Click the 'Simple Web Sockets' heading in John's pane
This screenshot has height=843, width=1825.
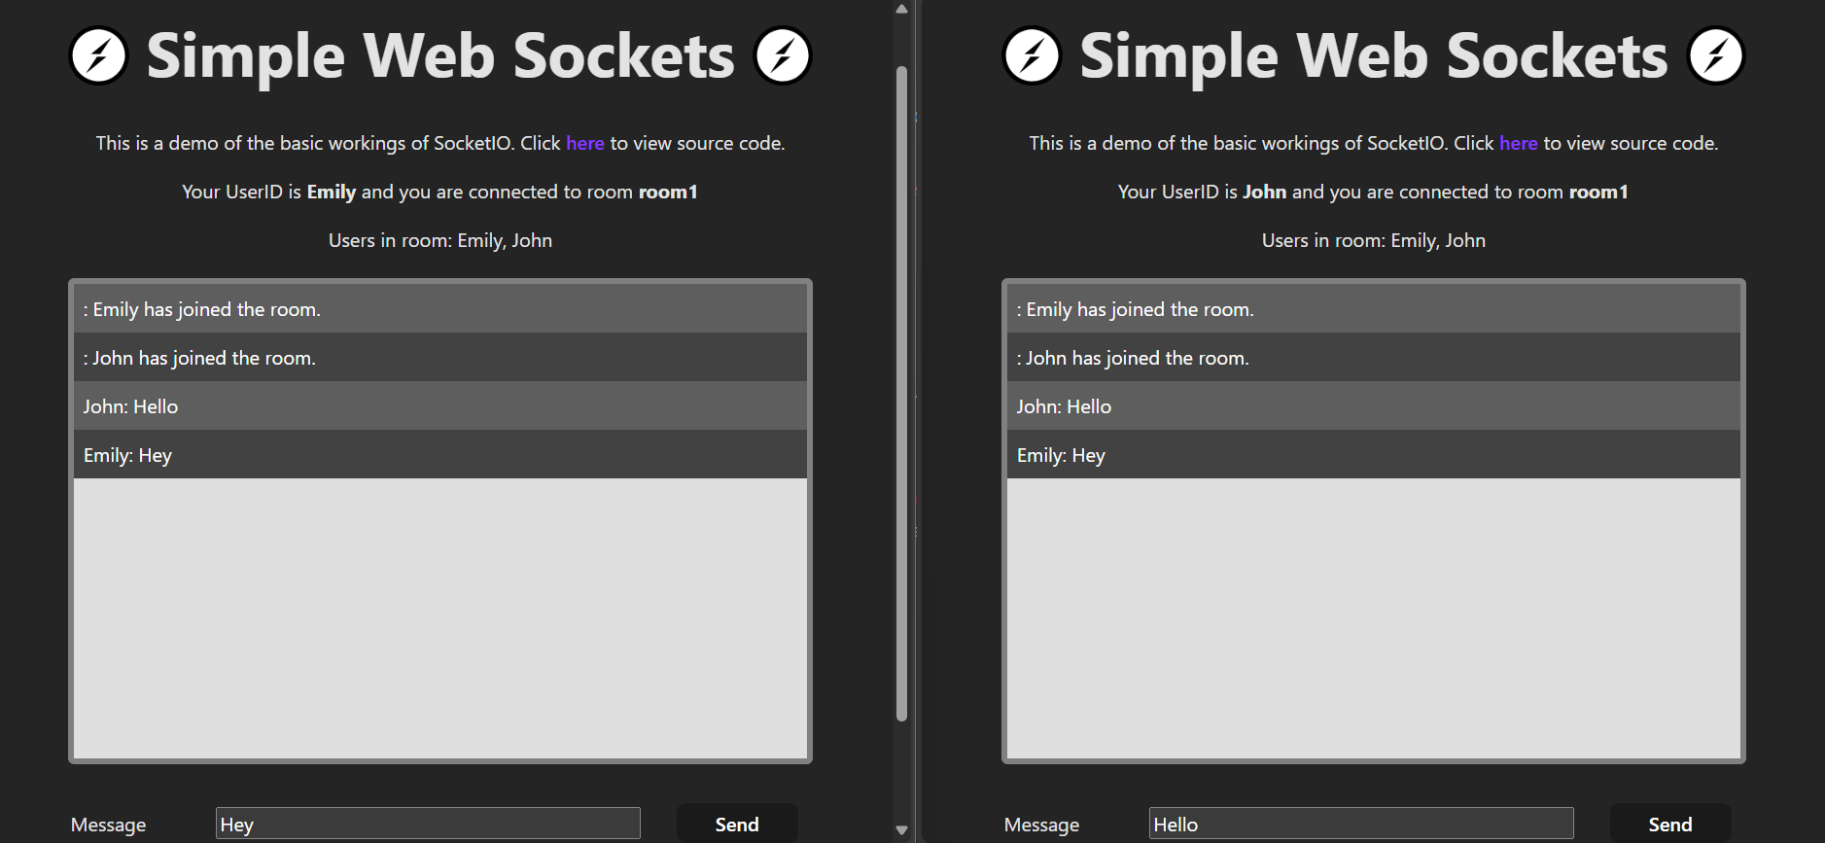pyautogui.click(x=1374, y=55)
